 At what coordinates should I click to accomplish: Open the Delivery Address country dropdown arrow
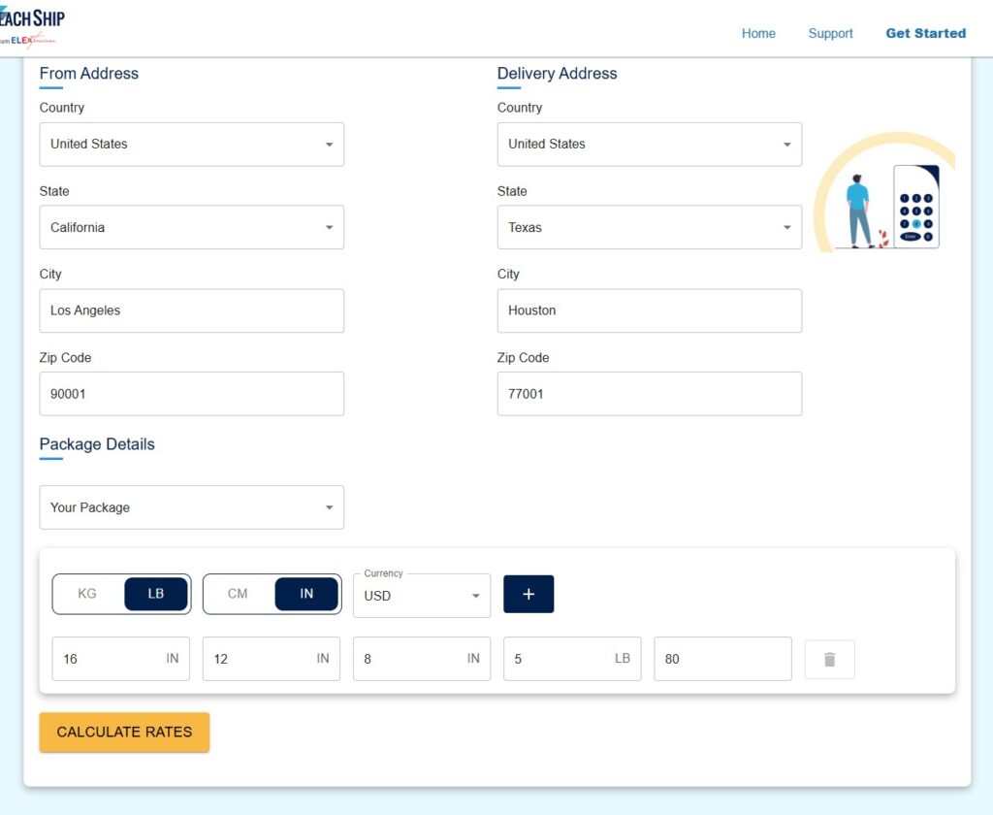(787, 144)
